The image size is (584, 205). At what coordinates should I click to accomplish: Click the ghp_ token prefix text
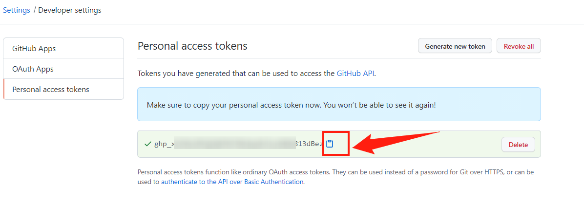(164, 144)
